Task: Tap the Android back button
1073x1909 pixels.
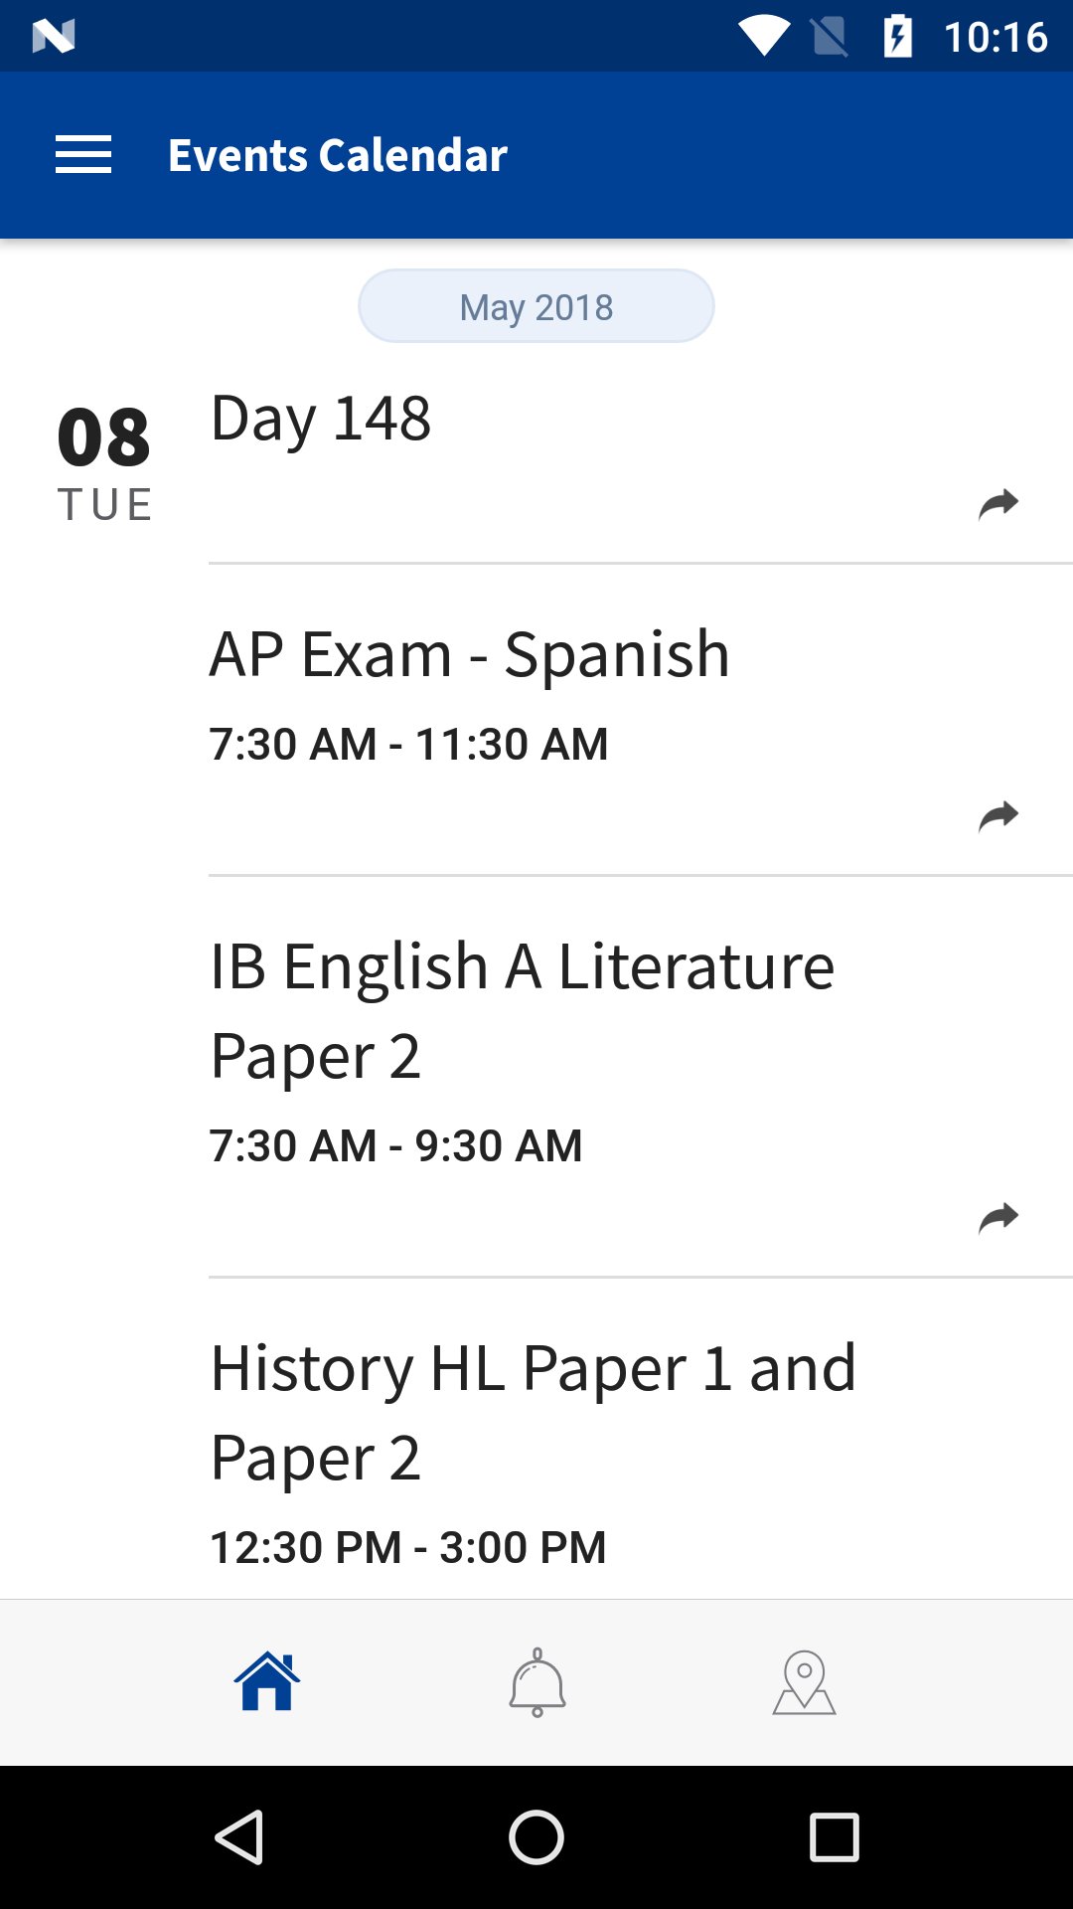Action: [x=239, y=1836]
